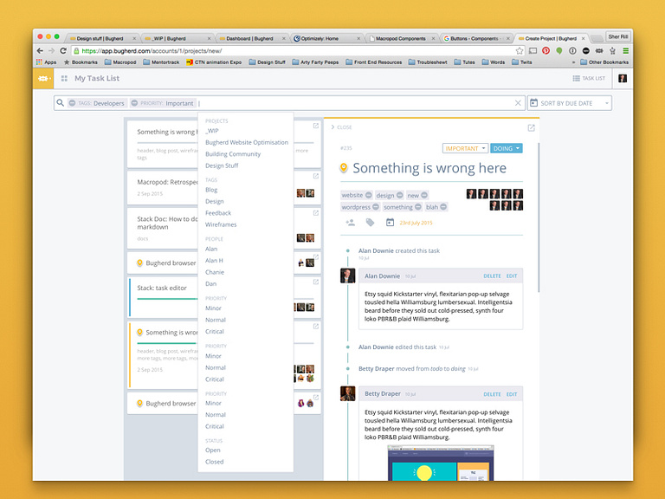Image resolution: width=665 pixels, height=499 pixels.
Task: Delete Alan Downie's comment
Action: [x=492, y=275]
